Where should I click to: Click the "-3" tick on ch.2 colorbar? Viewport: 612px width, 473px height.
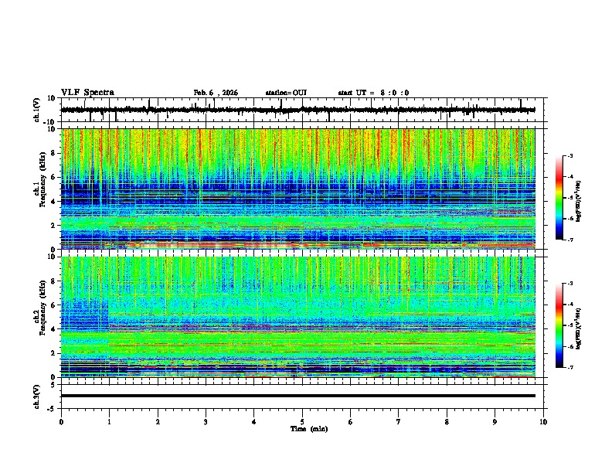(x=569, y=284)
